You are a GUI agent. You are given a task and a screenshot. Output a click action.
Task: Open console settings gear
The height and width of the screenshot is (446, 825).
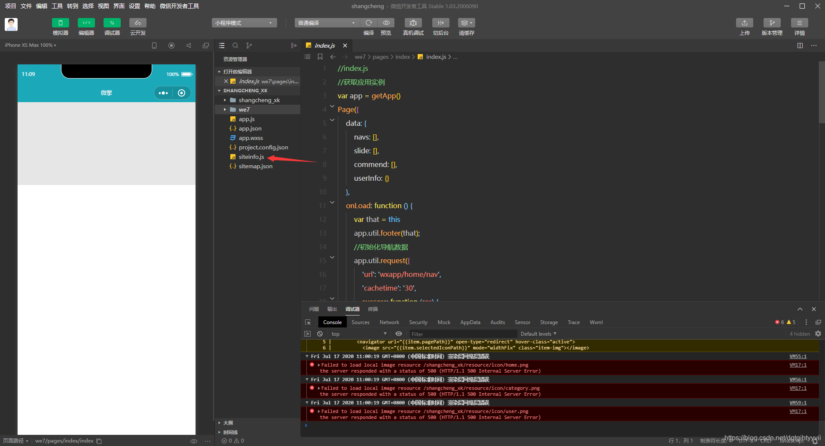coord(818,334)
